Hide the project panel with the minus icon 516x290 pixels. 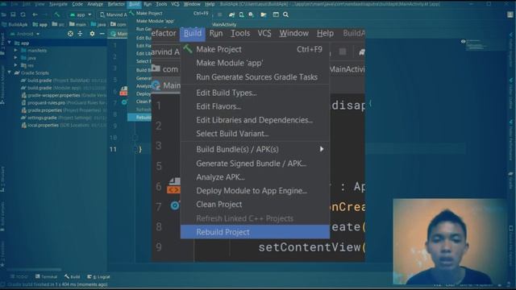click(102, 34)
